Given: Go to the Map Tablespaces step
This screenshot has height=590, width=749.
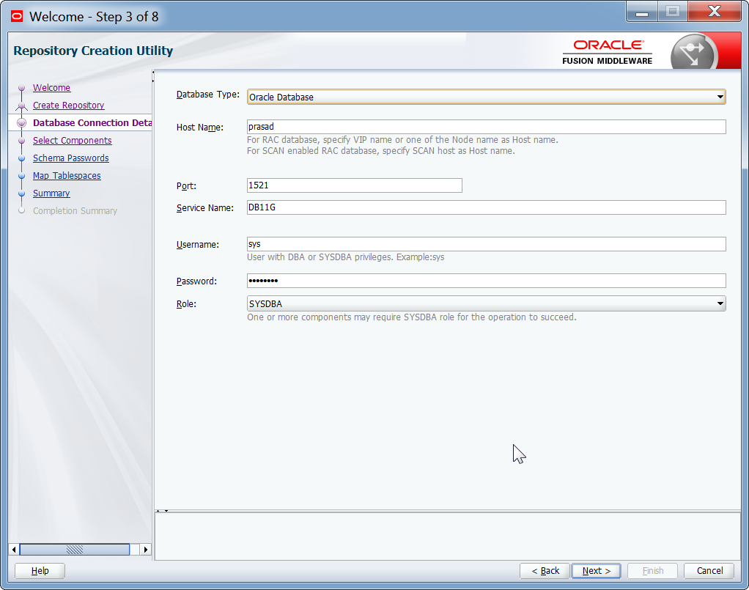Looking at the screenshot, I should tap(67, 176).
